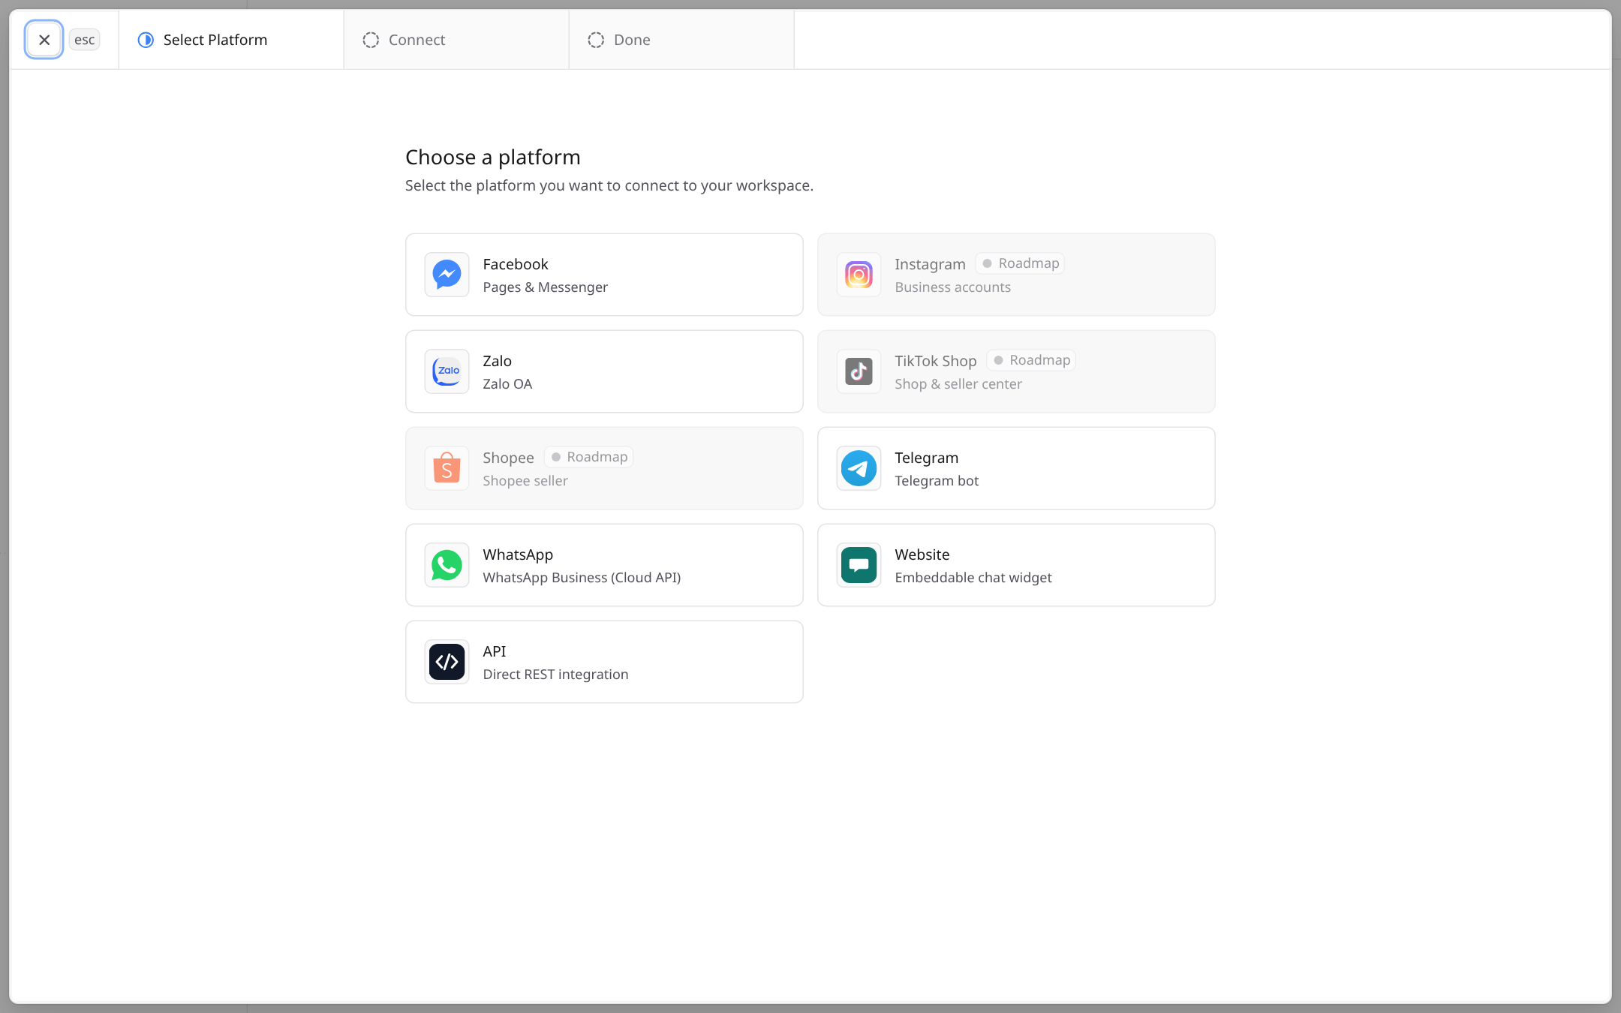Click the 'Direct REST integration' text
The image size is (1621, 1013).
coord(556,675)
